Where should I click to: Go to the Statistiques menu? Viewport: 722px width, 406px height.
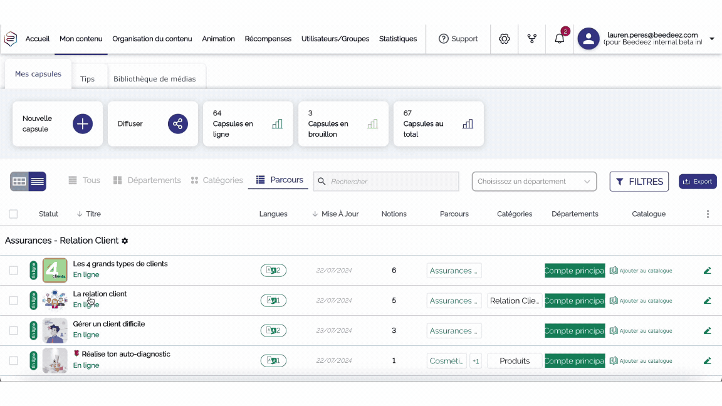point(398,39)
